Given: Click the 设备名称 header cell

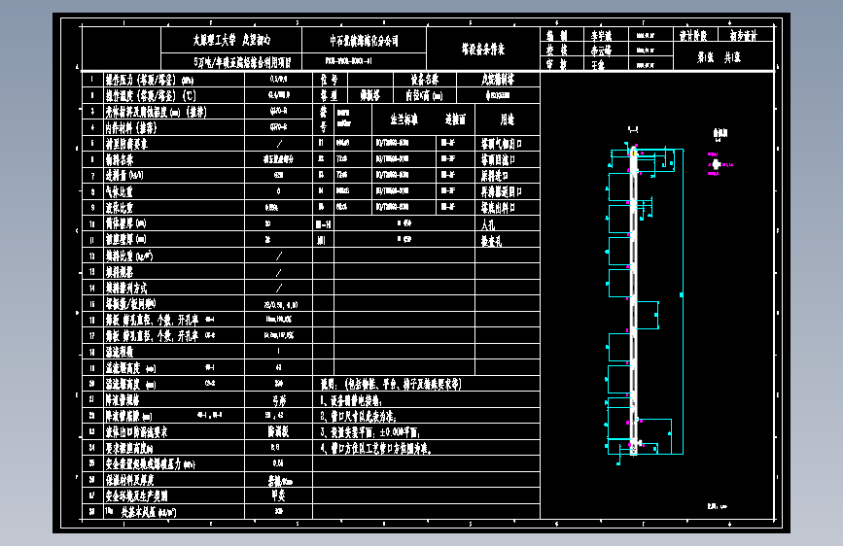Looking at the screenshot, I should pyautogui.click(x=425, y=80).
